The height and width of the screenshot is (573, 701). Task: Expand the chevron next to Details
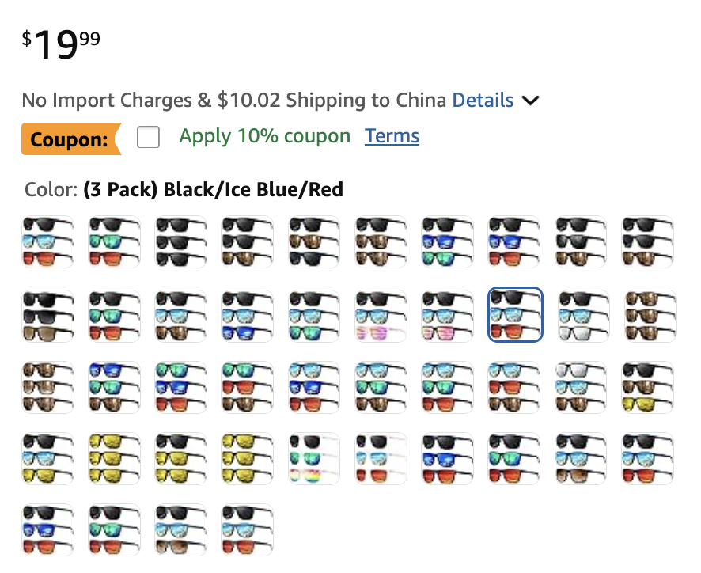[531, 101]
